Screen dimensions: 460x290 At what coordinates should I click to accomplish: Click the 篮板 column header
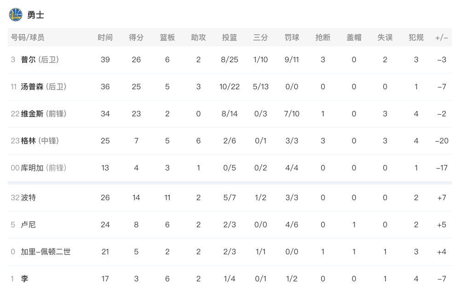click(167, 37)
